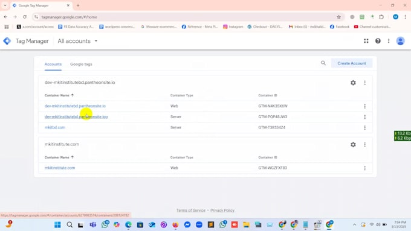
Task: Open more options for container GTM-T38534Z4
Action: pos(364,128)
